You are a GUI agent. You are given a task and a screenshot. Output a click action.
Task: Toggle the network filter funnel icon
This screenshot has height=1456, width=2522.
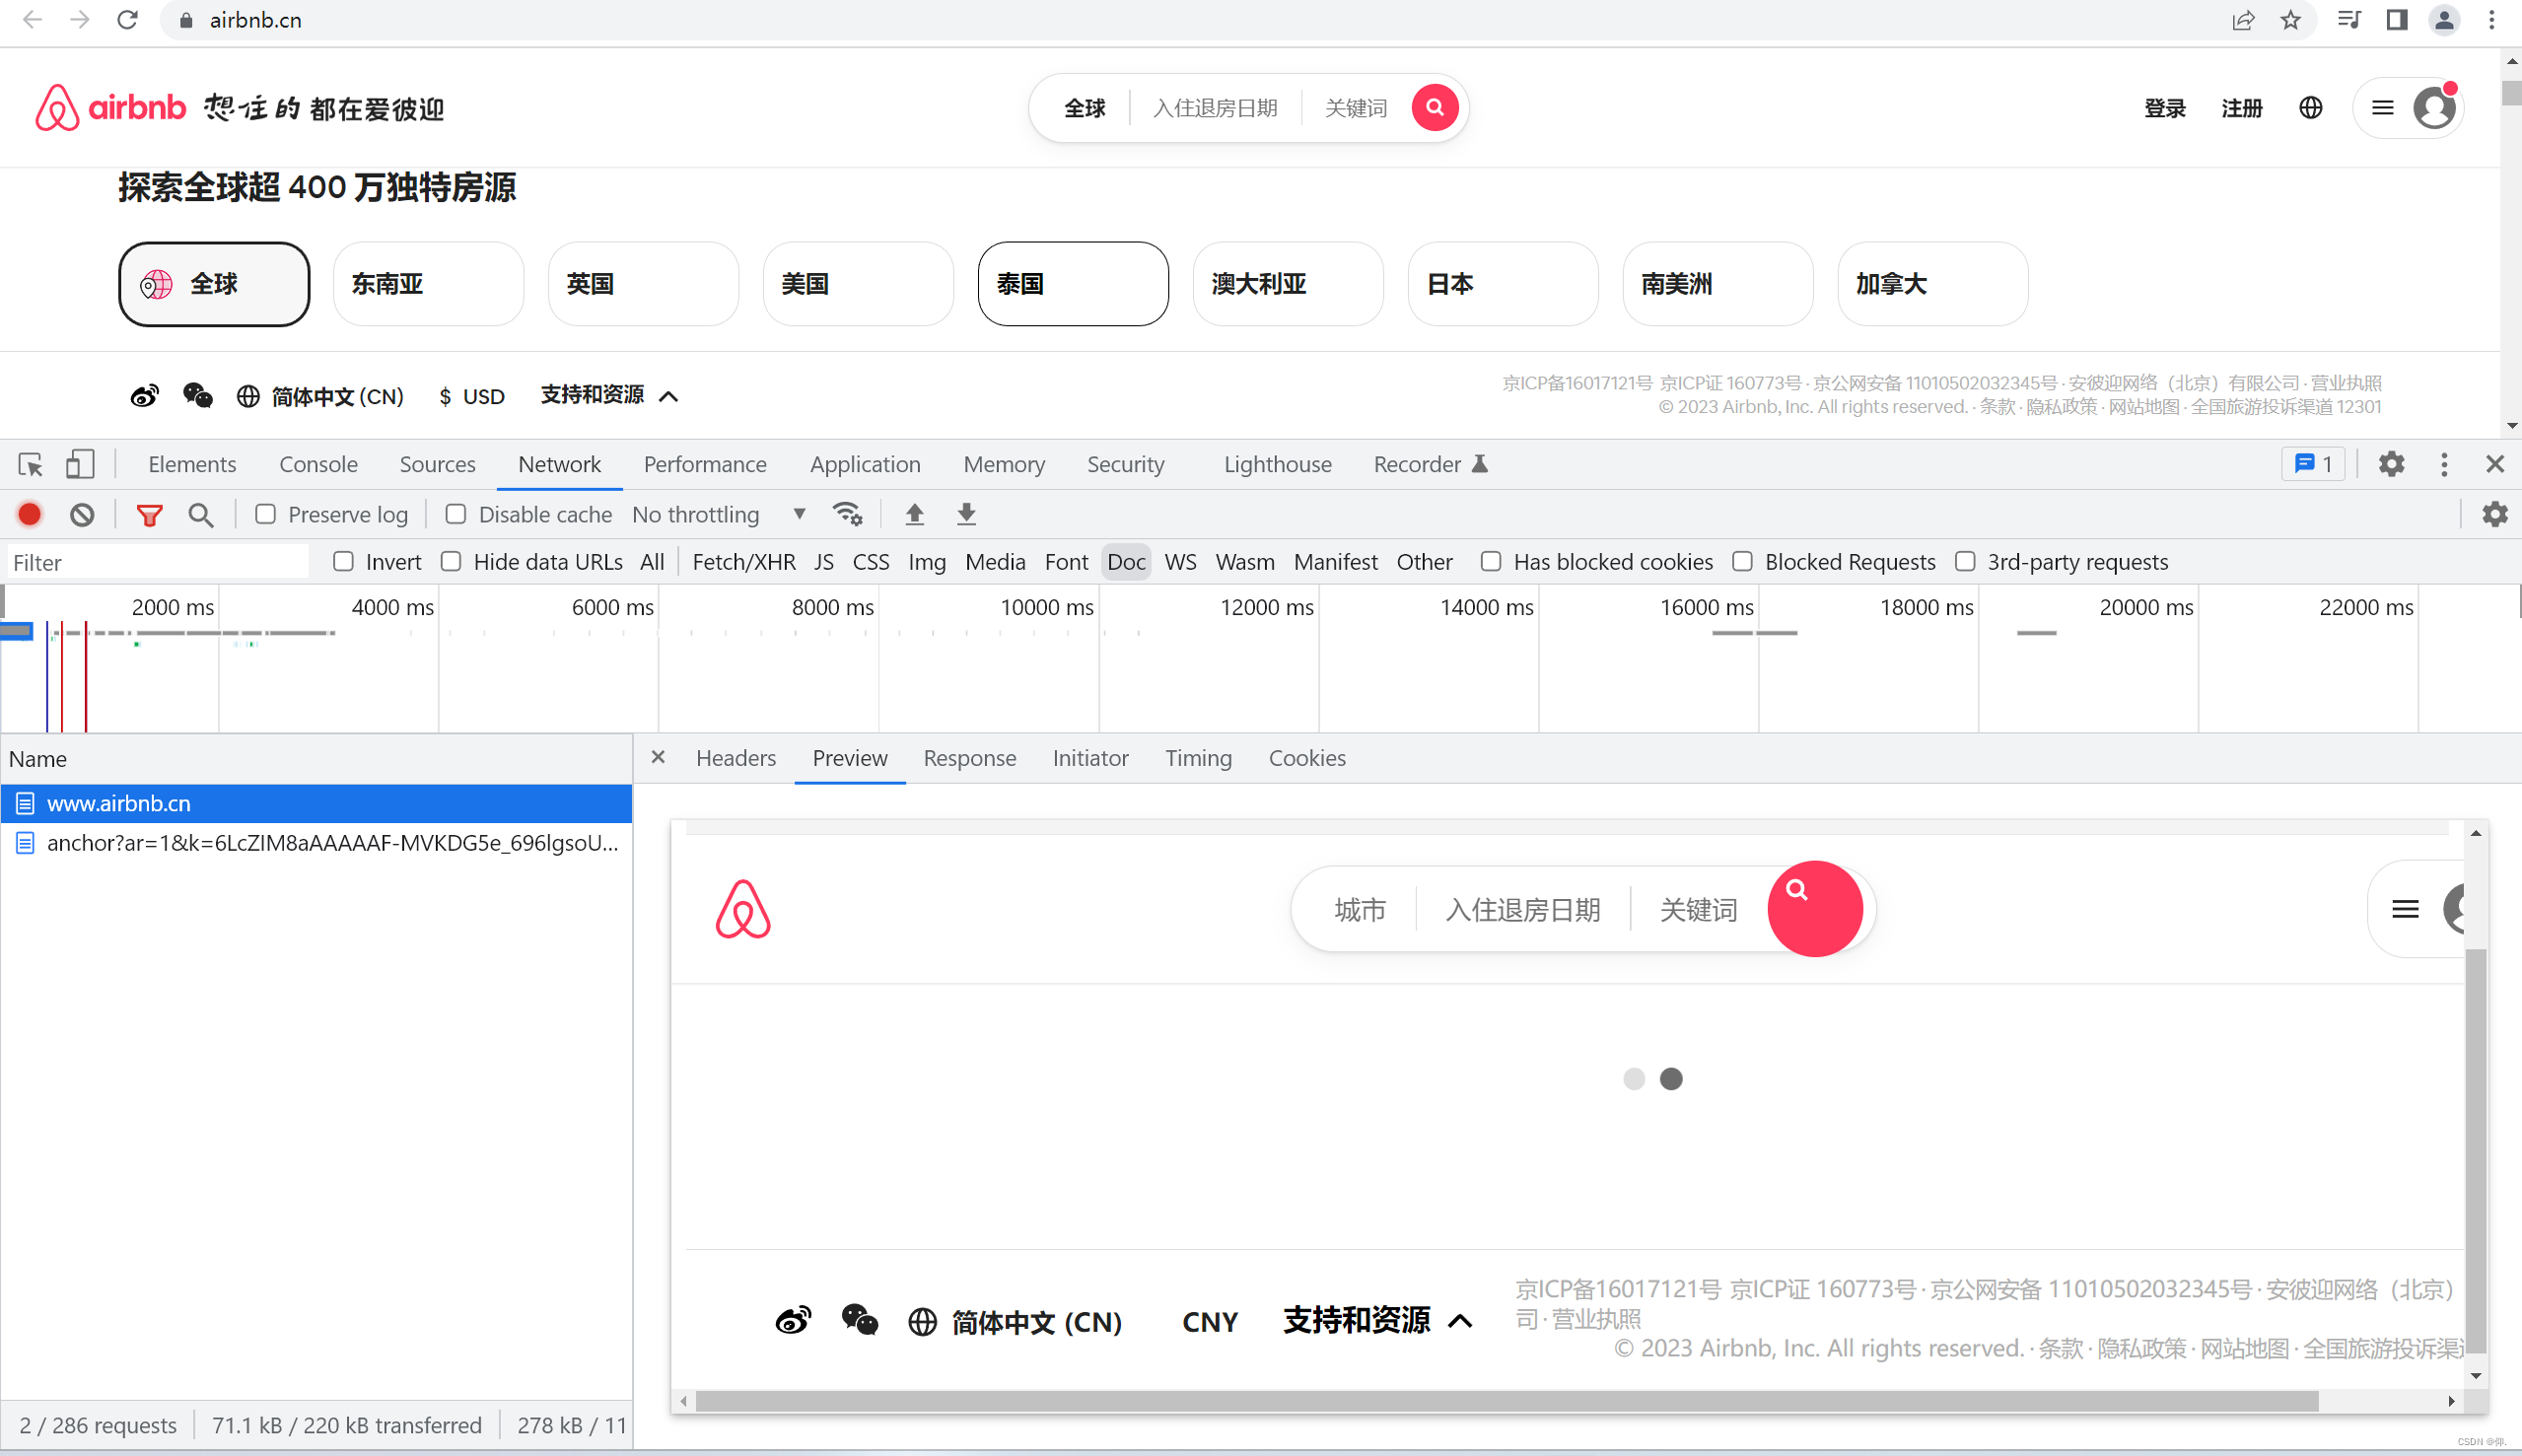pyautogui.click(x=149, y=514)
